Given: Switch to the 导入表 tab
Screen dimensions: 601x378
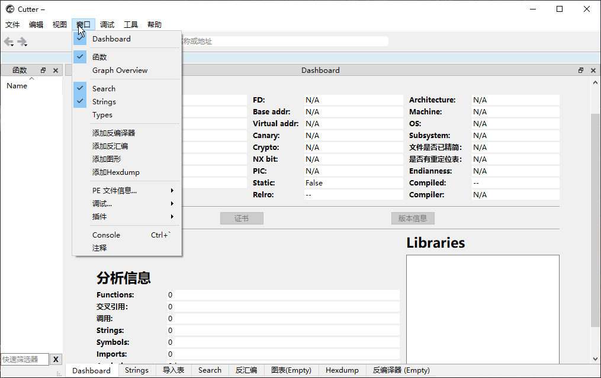Looking at the screenshot, I should (x=173, y=370).
